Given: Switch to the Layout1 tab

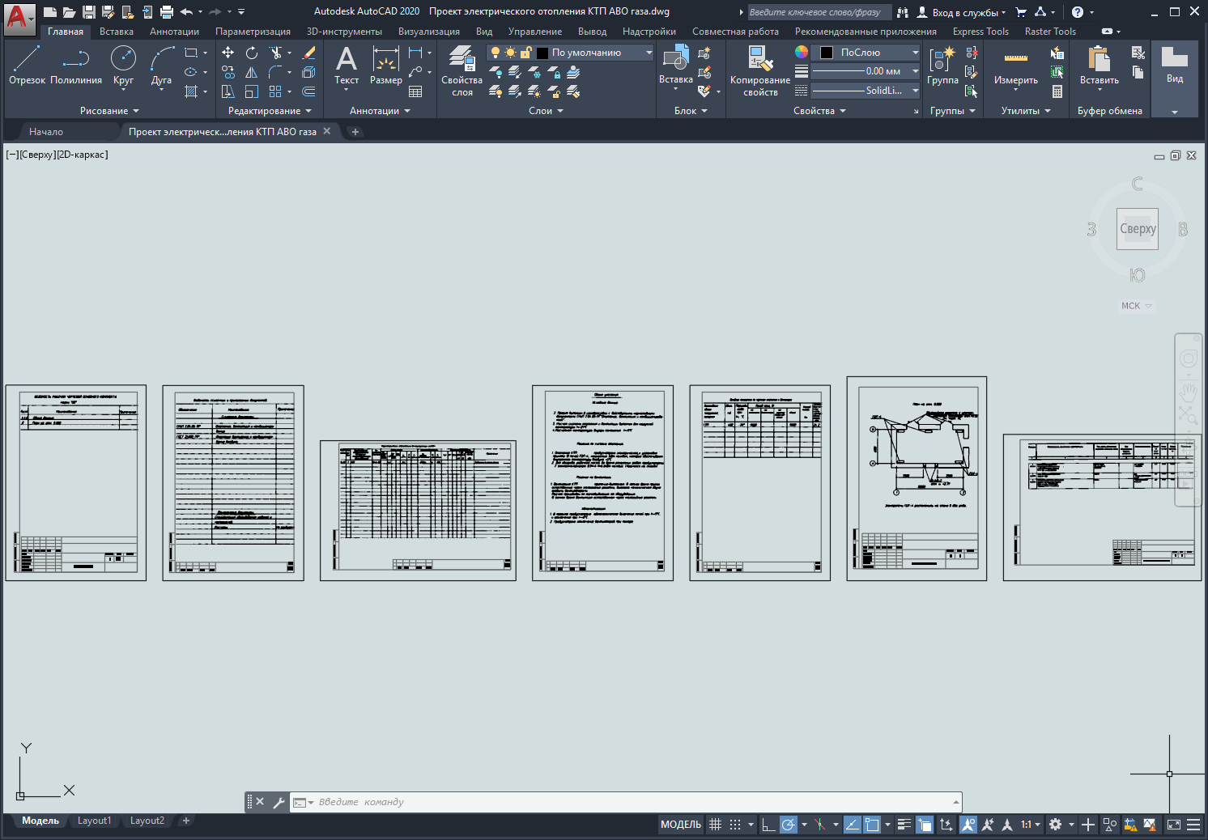Looking at the screenshot, I should 94,821.
